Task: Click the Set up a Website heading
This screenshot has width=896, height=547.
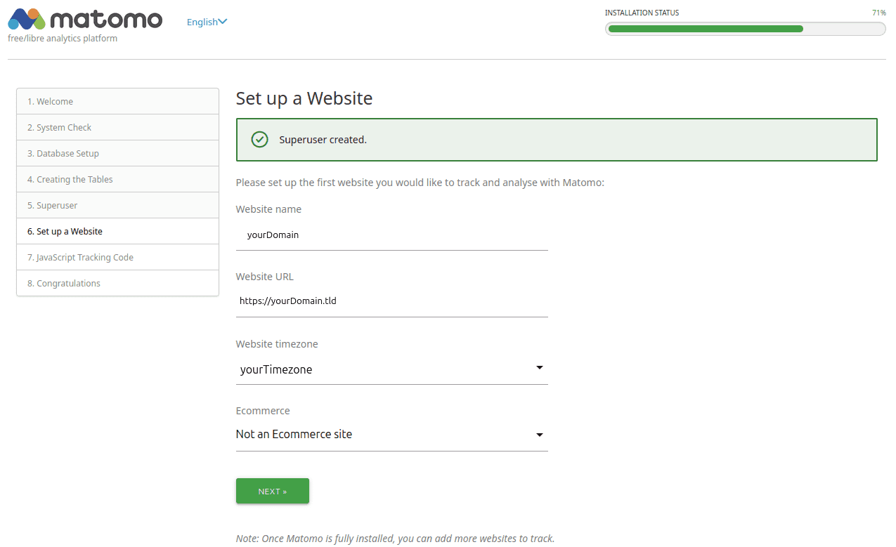Action: pyautogui.click(x=304, y=98)
